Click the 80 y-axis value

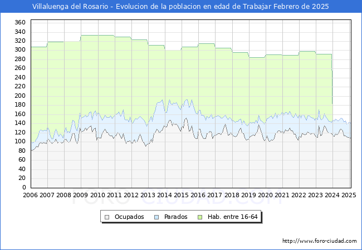pos(22,151)
